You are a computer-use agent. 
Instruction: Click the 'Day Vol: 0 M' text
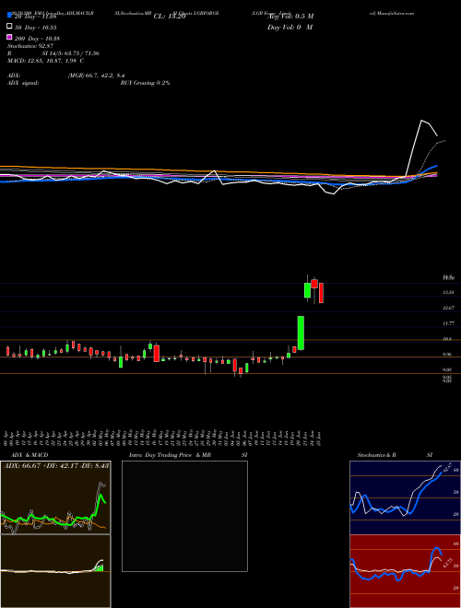tap(290, 27)
